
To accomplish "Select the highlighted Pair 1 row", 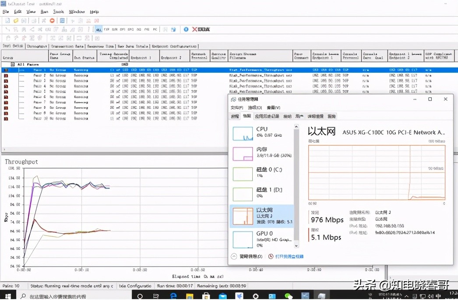I will tap(131, 70).
